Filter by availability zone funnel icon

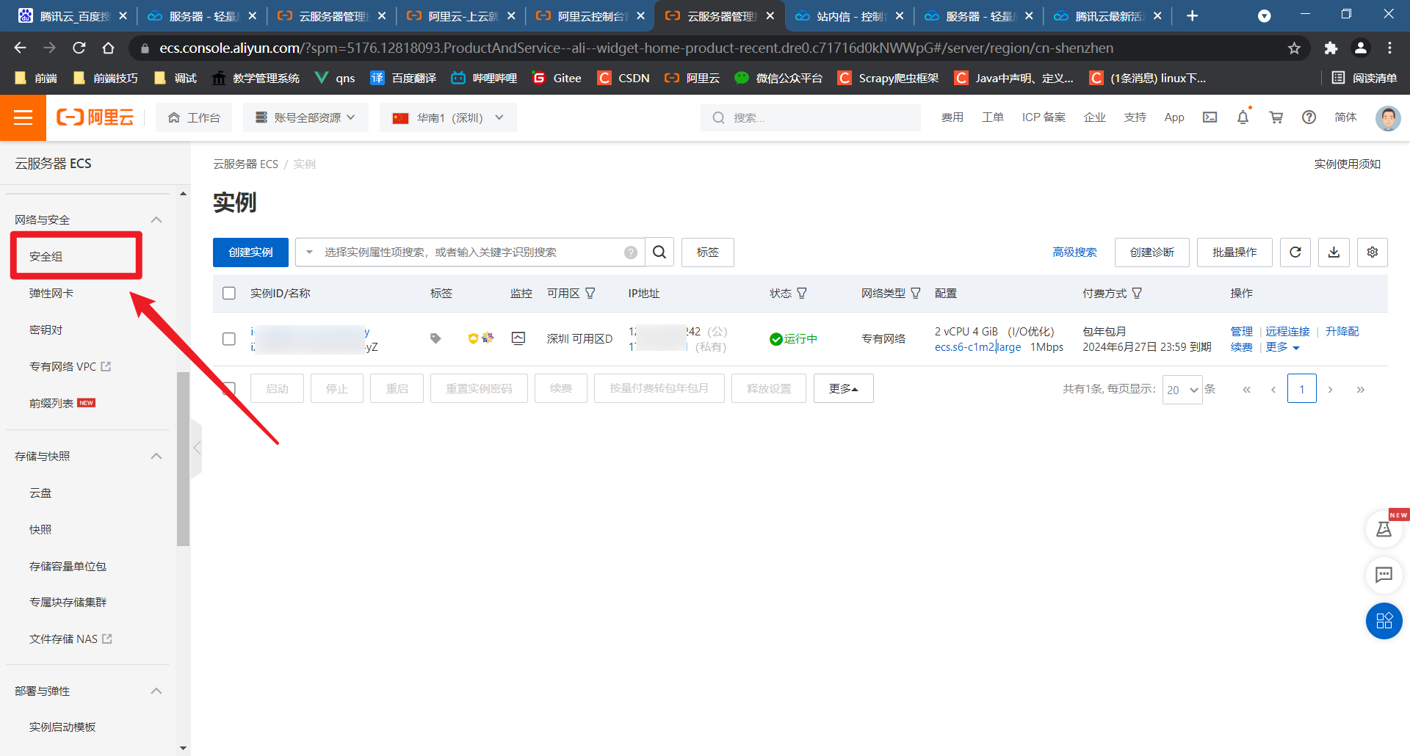pyautogui.click(x=590, y=294)
